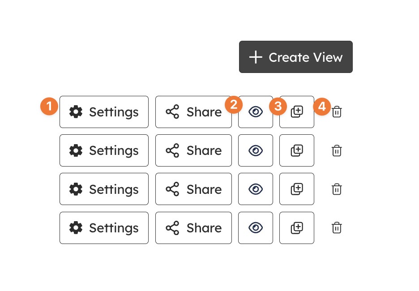Toggle the eye preview icon in fourth row

point(256,228)
